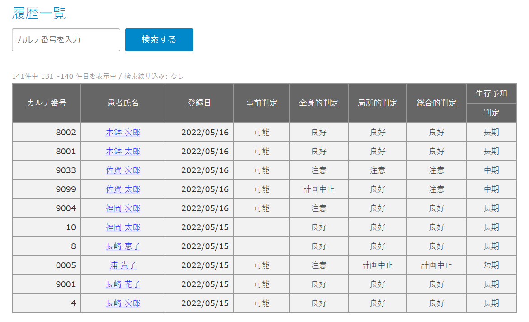This screenshot has height=322, width=529.
Task: Click the 総合的判定 column header
Action: (x=436, y=103)
